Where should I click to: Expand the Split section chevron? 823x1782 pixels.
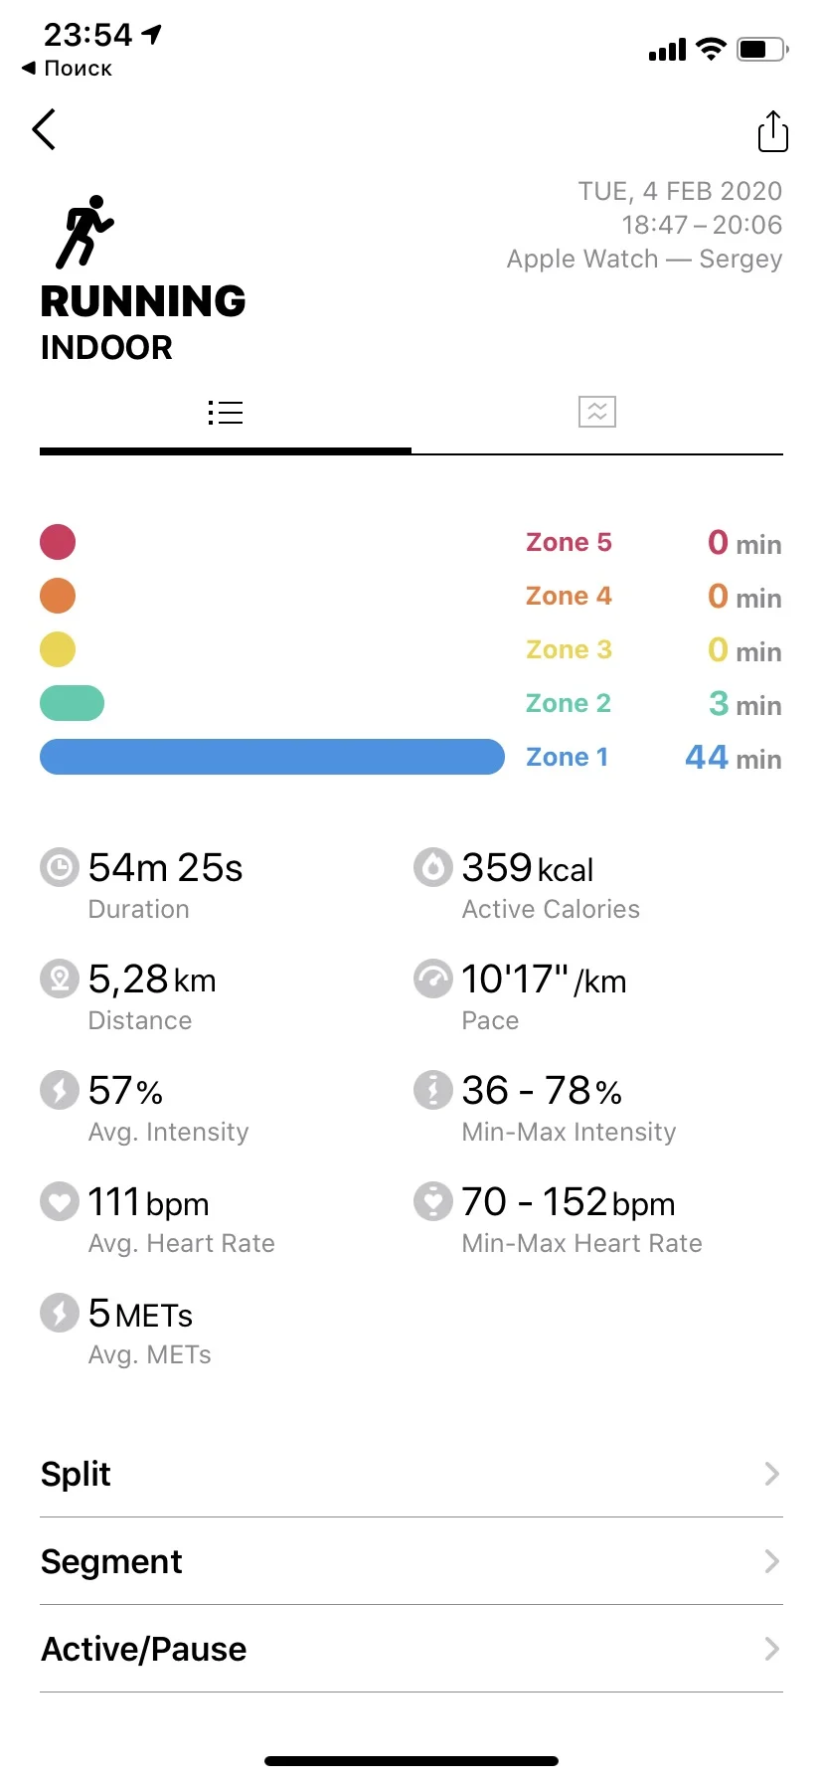coord(771,1474)
